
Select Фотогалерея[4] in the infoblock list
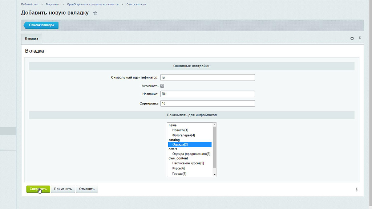(x=183, y=135)
